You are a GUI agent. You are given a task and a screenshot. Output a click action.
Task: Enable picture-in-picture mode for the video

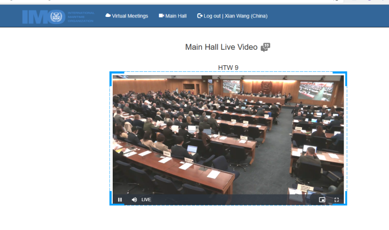pyautogui.click(x=322, y=200)
